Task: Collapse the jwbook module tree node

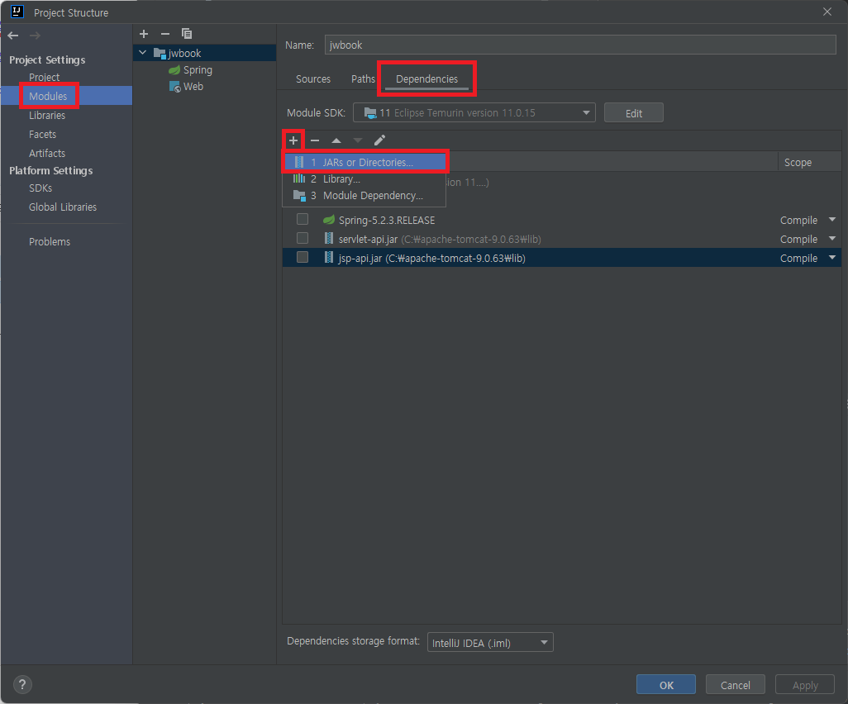Action: [143, 52]
